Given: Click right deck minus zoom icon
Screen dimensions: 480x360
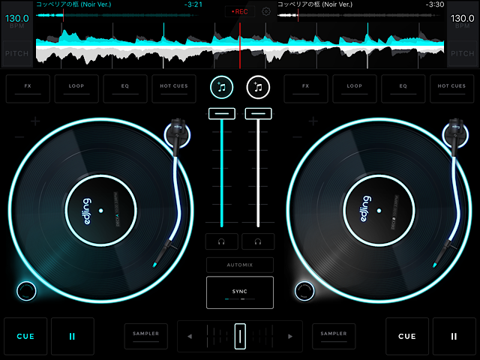Looking at the screenshot, I should click(297, 136).
